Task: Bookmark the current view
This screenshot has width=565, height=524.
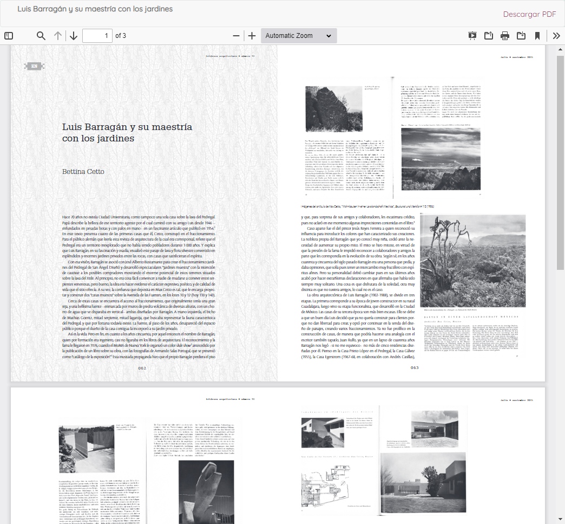Action: tap(537, 36)
